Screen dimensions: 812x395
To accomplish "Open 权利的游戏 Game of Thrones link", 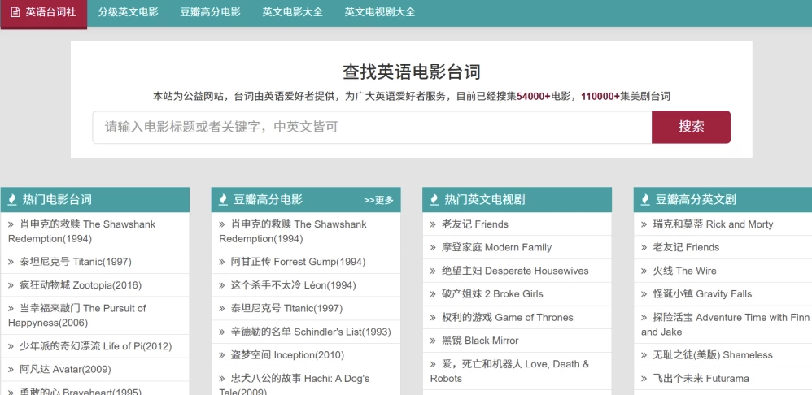I will pos(507,318).
